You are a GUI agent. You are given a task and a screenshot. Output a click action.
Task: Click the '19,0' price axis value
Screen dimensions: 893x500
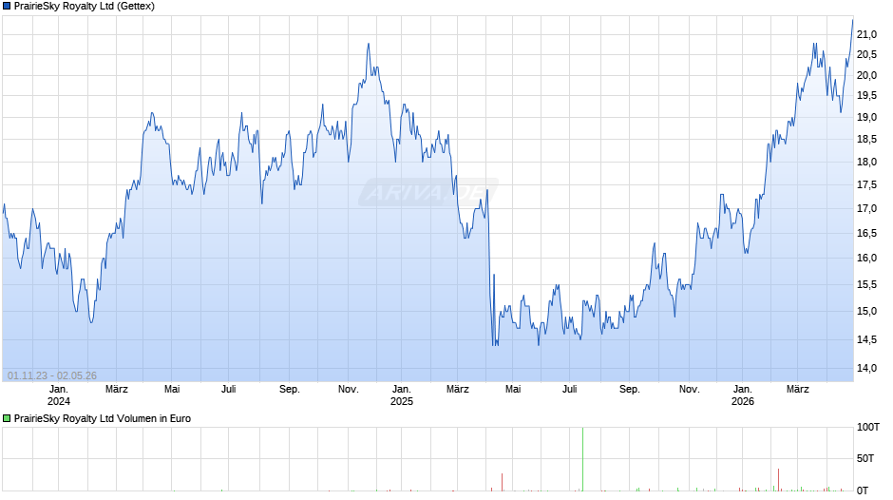click(x=866, y=118)
